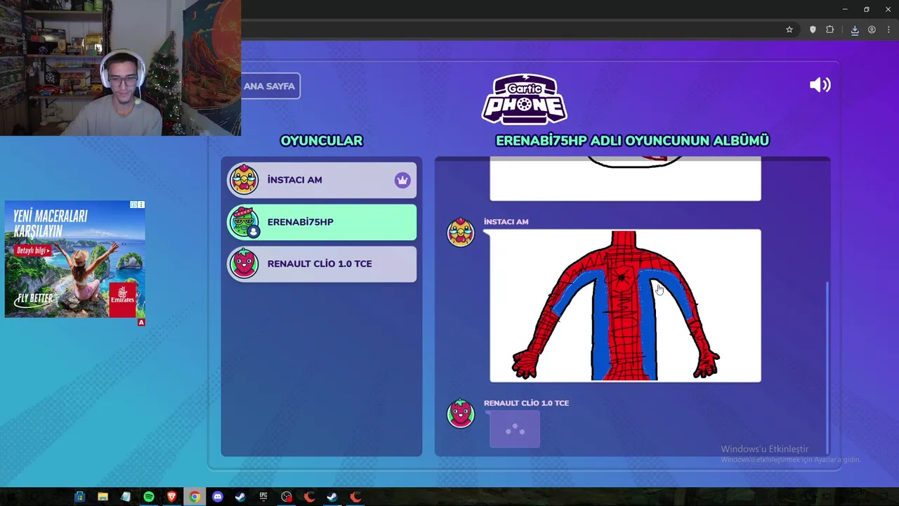Select RENAULT CLİO 1.0 TCE in players list
This screenshot has height=506, width=899.
[x=322, y=264]
